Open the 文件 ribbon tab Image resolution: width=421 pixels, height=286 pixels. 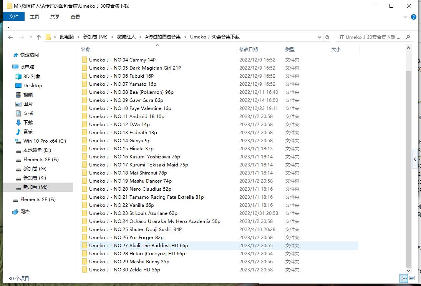[14, 17]
